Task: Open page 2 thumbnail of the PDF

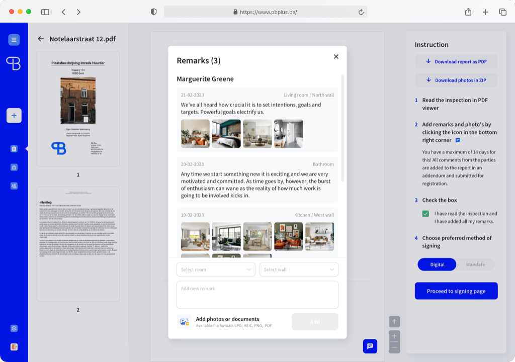Action: pyautogui.click(x=78, y=244)
